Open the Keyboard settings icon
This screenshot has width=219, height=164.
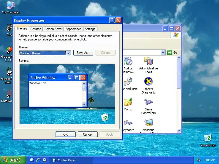point(128,123)
